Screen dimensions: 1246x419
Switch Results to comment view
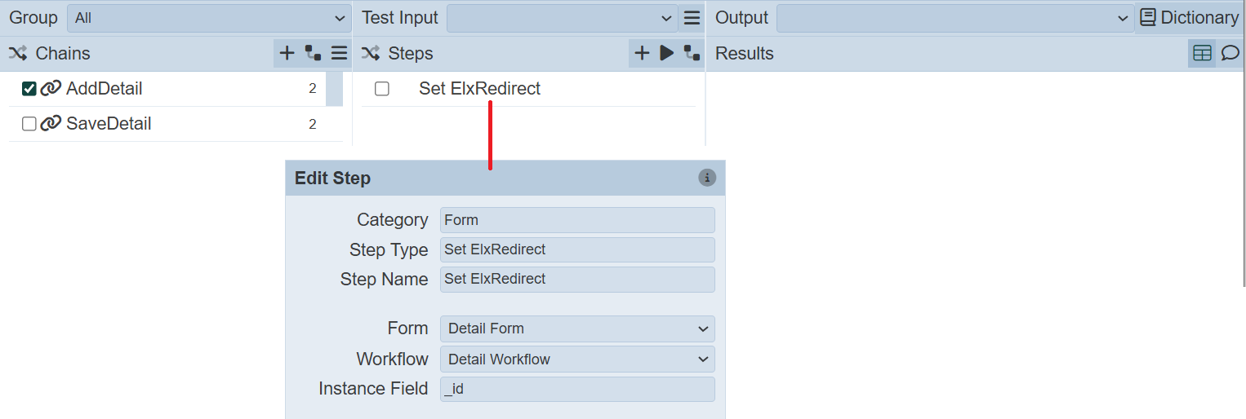coord(1230,54)
